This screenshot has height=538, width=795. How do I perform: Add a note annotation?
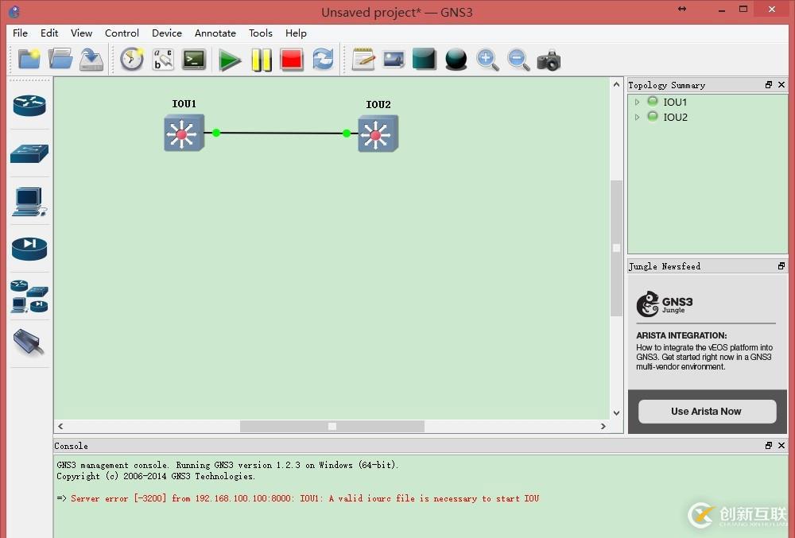click(363, 60)
